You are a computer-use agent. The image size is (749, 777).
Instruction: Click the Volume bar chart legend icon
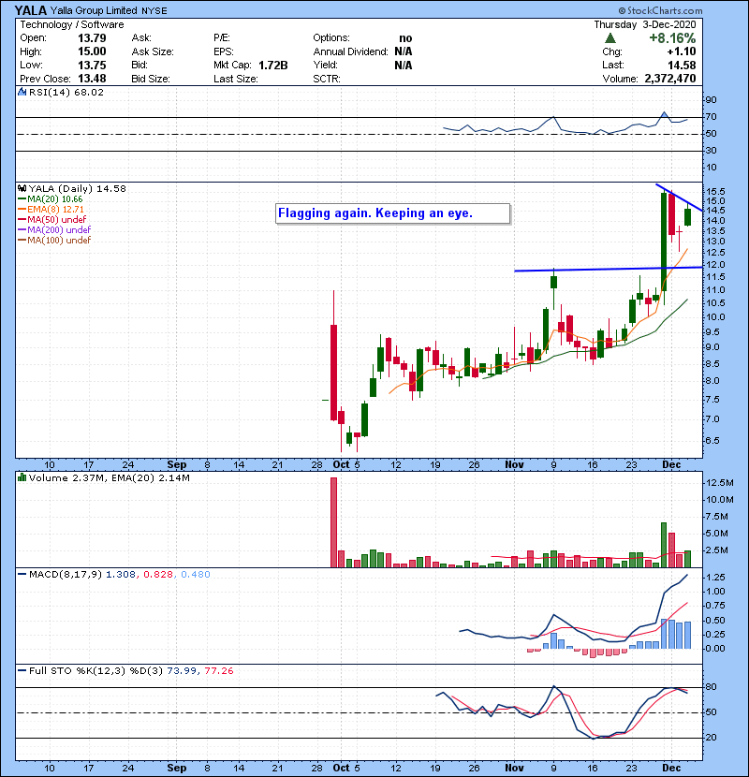pyautogui.click(x=22, y=477)
